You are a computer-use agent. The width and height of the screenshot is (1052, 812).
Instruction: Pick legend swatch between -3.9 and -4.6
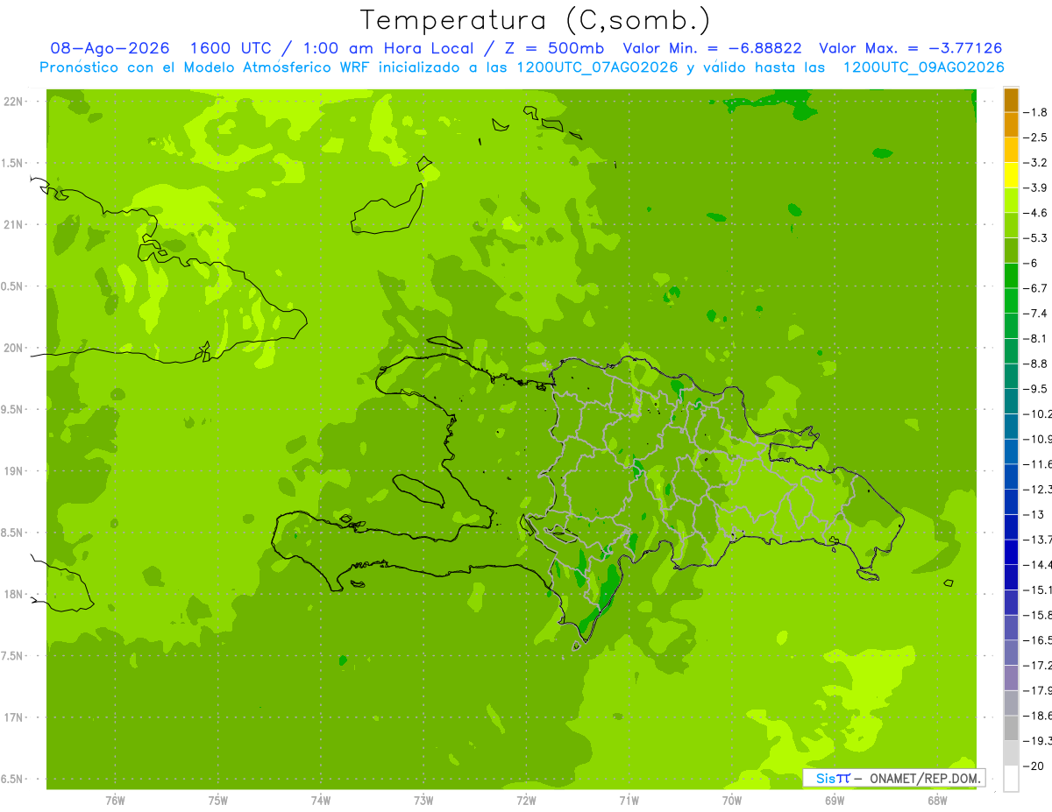pyautogui.click(x=1011, y=200)
